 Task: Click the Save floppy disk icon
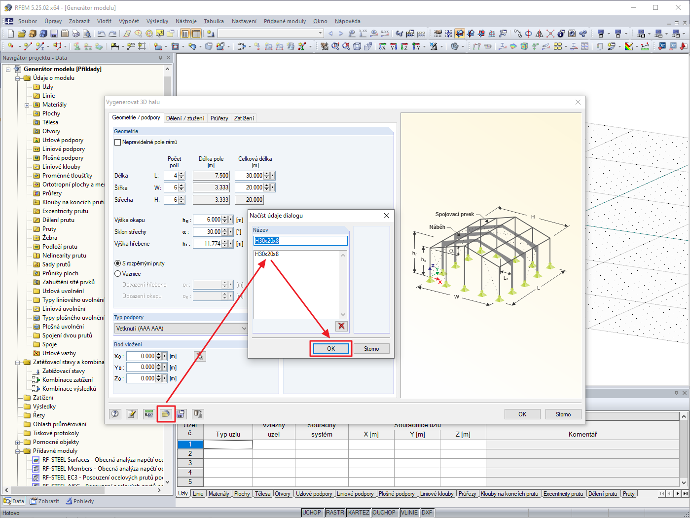click(54, 34)
